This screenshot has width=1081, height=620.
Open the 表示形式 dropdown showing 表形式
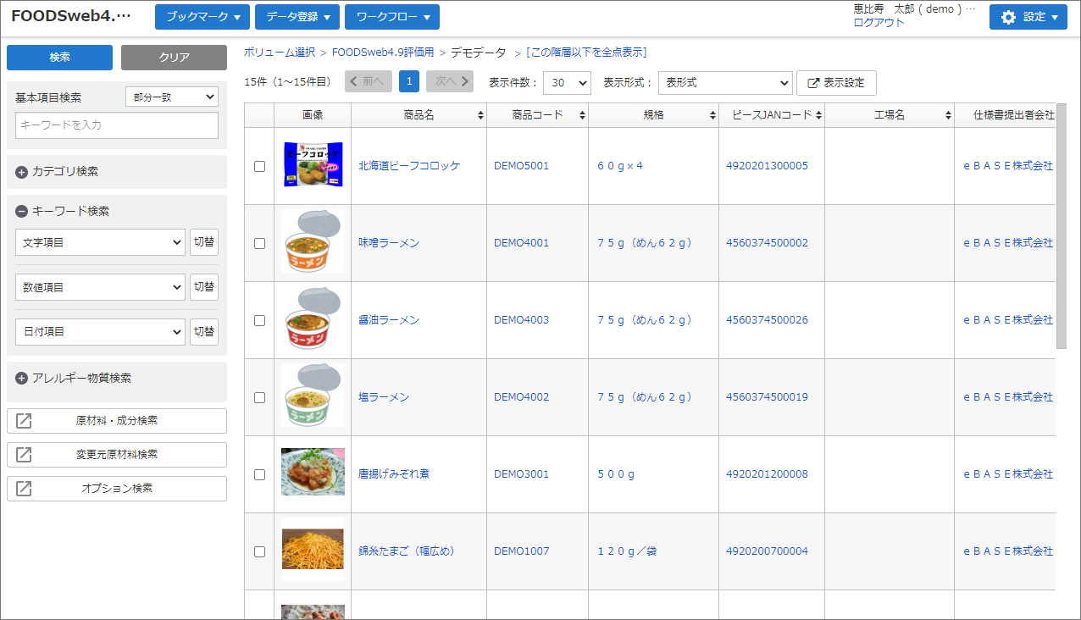click(x=725, y=83)
